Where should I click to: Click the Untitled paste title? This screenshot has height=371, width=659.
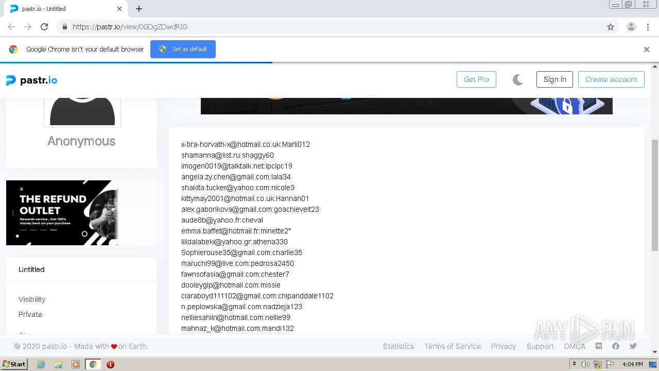click(x=31, y=269)
